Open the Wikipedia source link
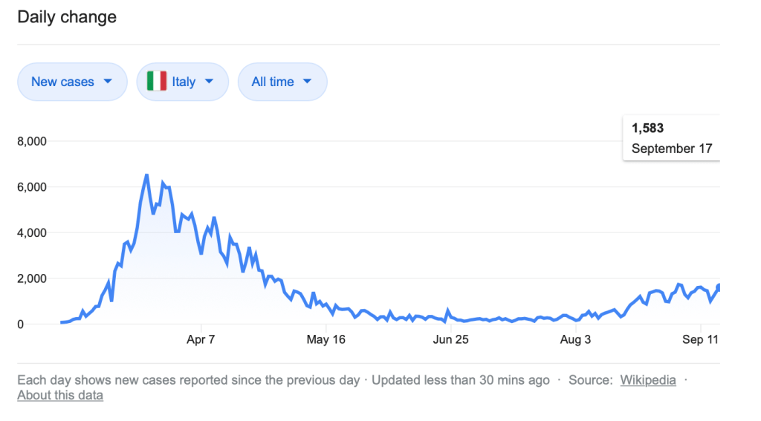 click(647, 380)
